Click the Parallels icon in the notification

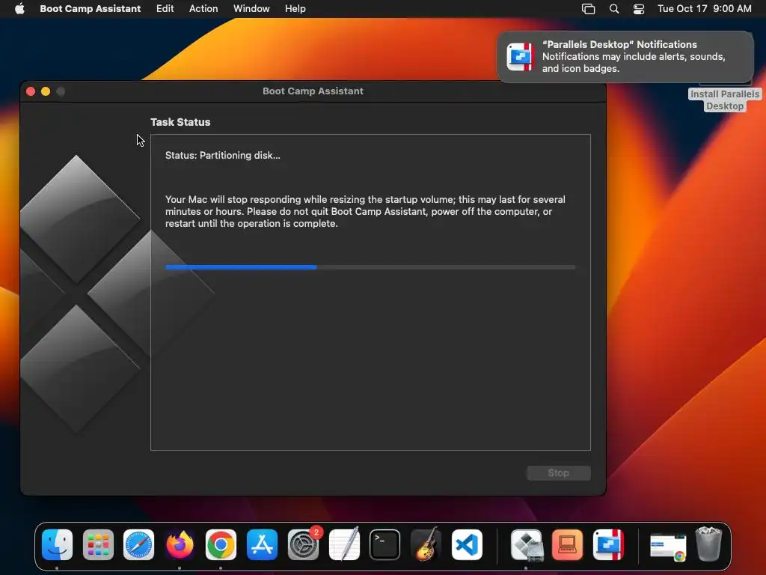[520, 57]
